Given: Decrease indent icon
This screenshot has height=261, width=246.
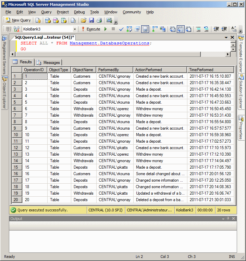Looking at the screenshot, I should click(x=216, y=29).
